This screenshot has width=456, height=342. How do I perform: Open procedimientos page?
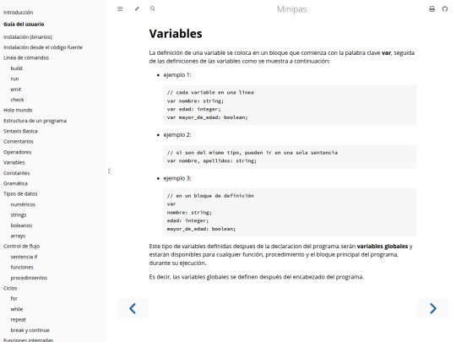(x=29, y=278)
